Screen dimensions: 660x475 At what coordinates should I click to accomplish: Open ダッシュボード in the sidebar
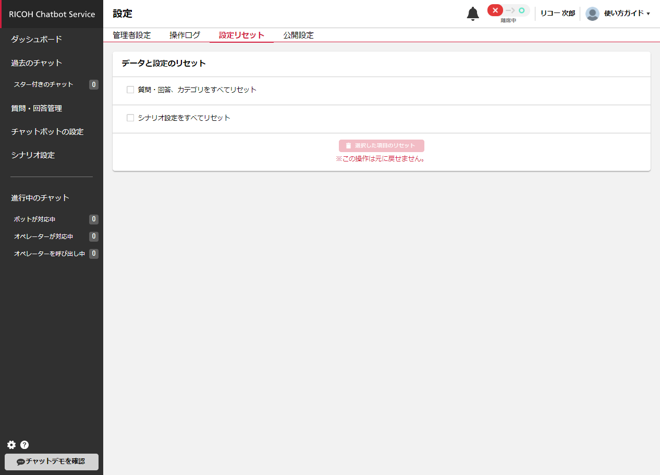pyautogui.click(x=36, y=40)
